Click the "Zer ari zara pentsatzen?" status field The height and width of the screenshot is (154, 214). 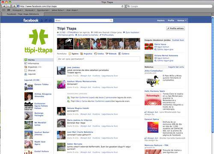98,59
